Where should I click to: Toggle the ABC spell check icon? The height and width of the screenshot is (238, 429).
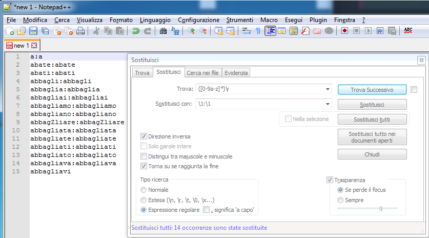[408, 31]
